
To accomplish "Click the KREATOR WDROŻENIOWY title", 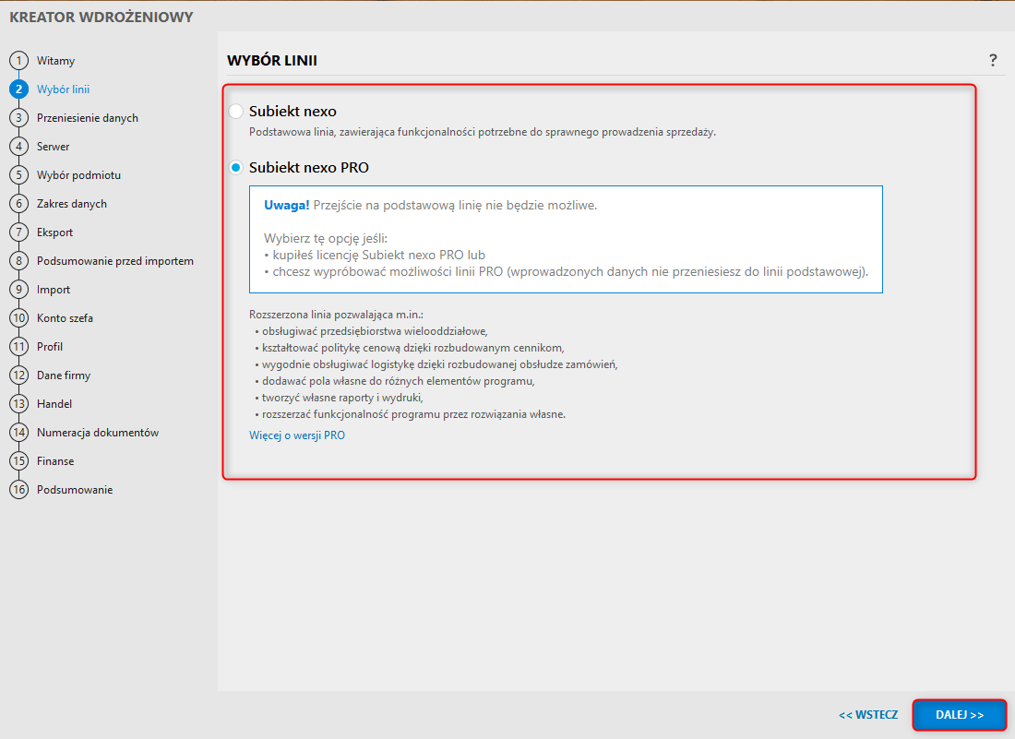I will coord(101,18).
